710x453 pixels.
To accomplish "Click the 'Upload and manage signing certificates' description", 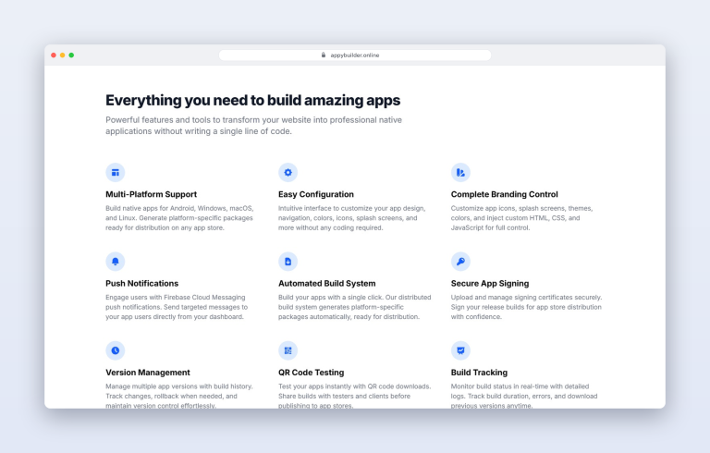I will coord(526,307).
